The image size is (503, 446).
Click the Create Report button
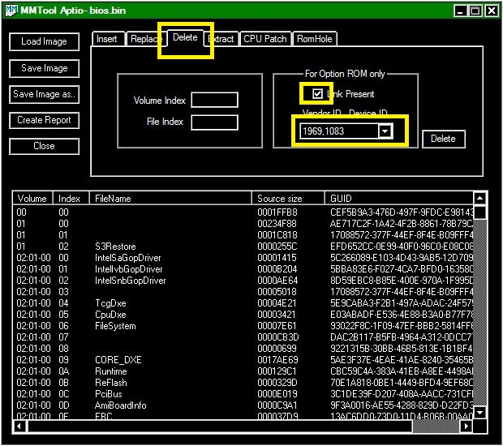coord(44,120)
